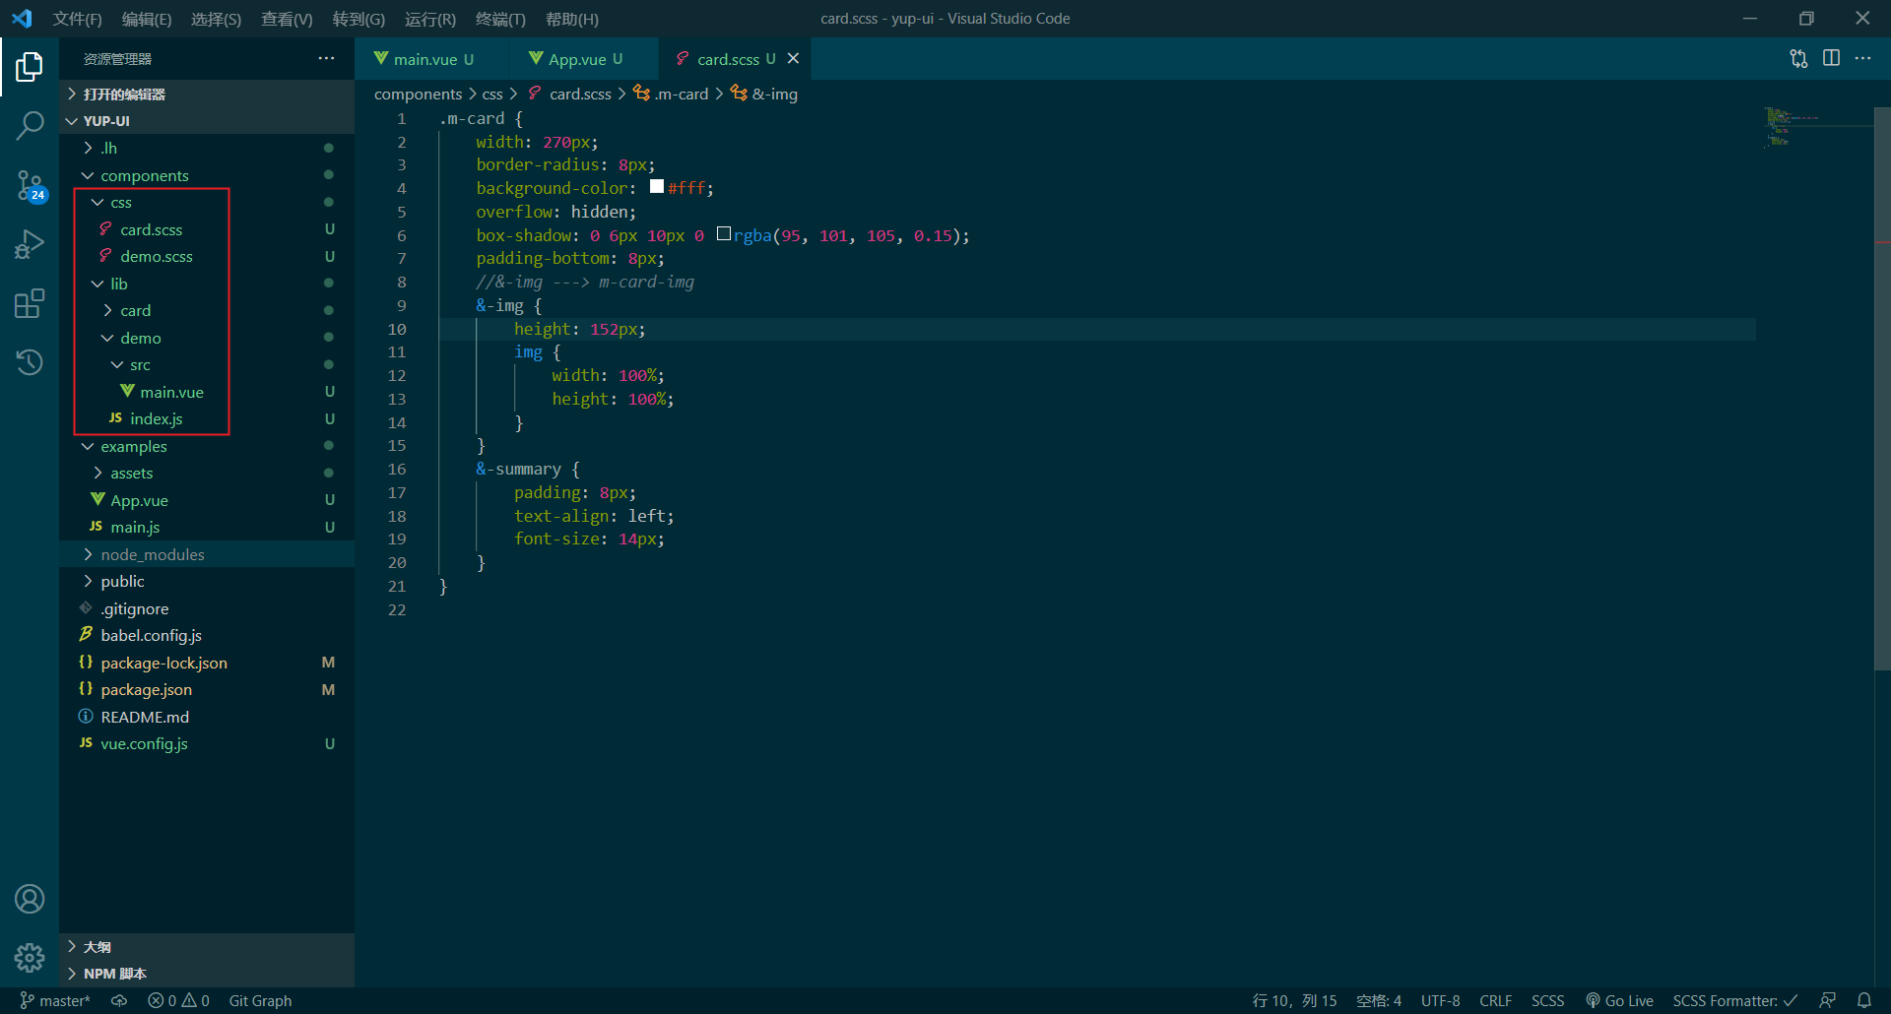Open the Explorer view in activity bar

[x=30, y=67]
